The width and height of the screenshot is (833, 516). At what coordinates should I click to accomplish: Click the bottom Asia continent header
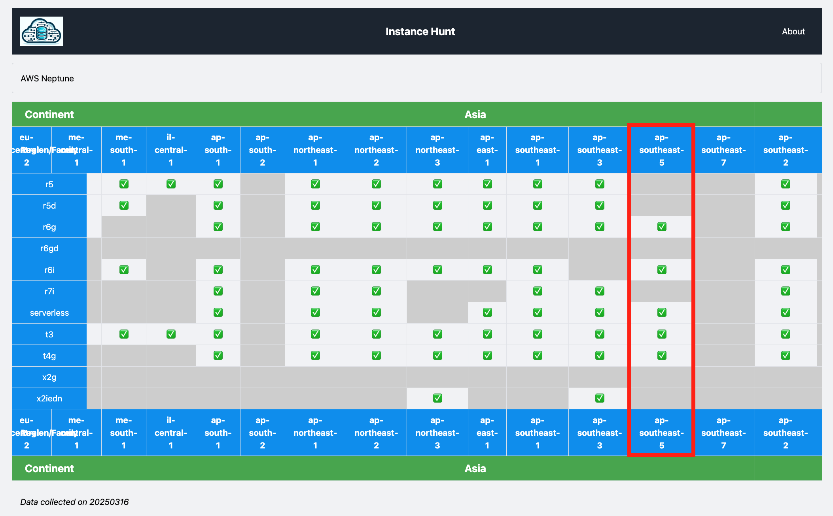tap(475, 468)
